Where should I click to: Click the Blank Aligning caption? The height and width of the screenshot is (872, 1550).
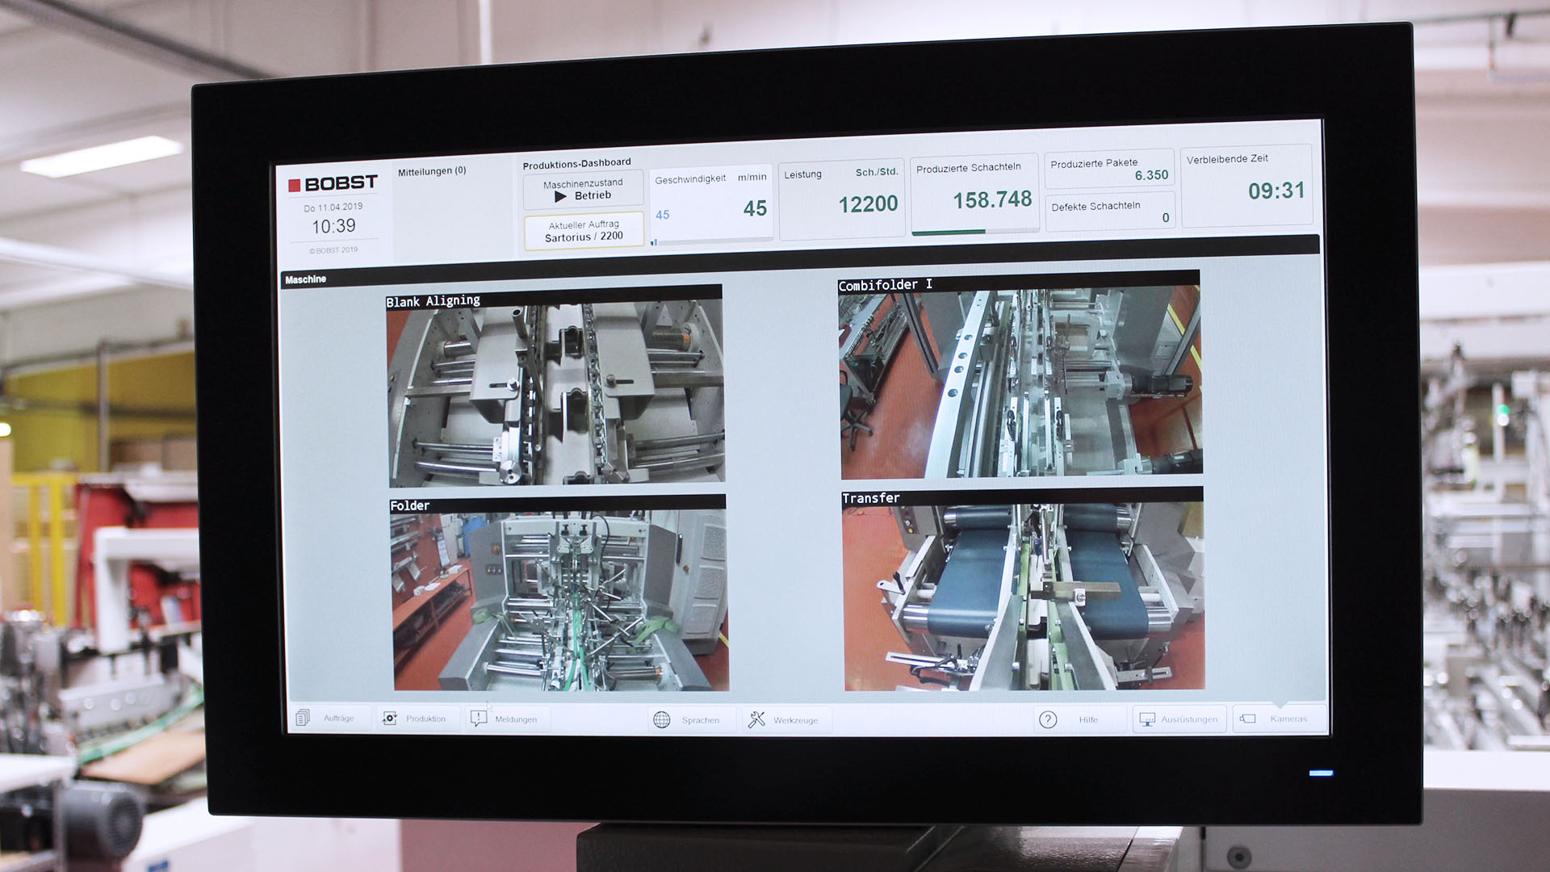pos(433,301)
